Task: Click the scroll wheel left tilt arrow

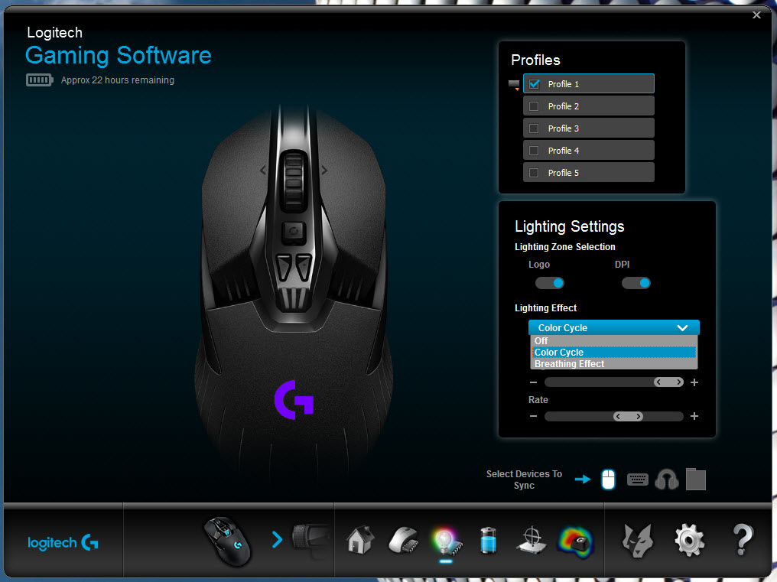Action: (x=263, y=170)
